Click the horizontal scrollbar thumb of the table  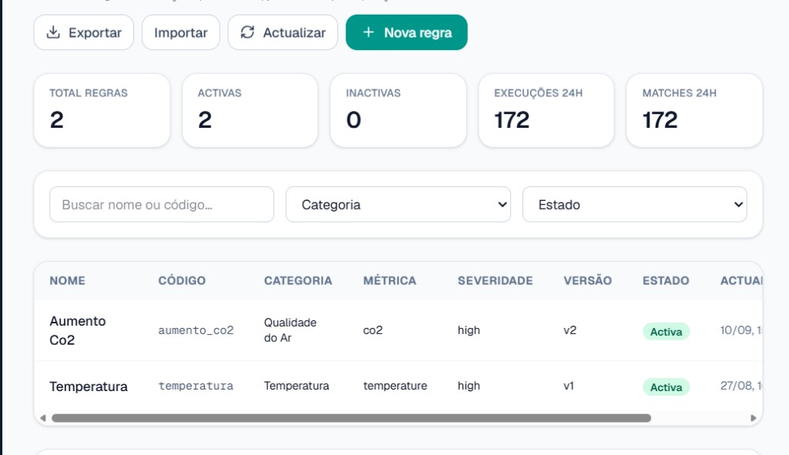(x=351, y=418)
